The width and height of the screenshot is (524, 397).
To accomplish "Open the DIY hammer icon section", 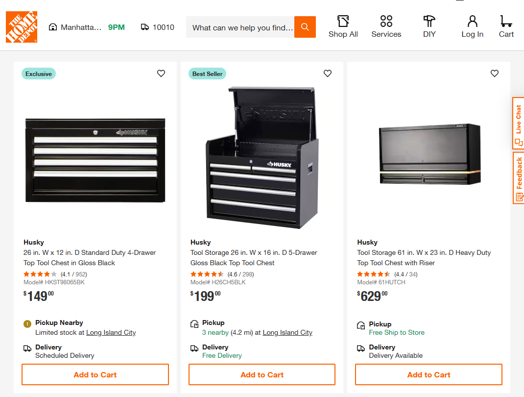I will click(429, 27).
